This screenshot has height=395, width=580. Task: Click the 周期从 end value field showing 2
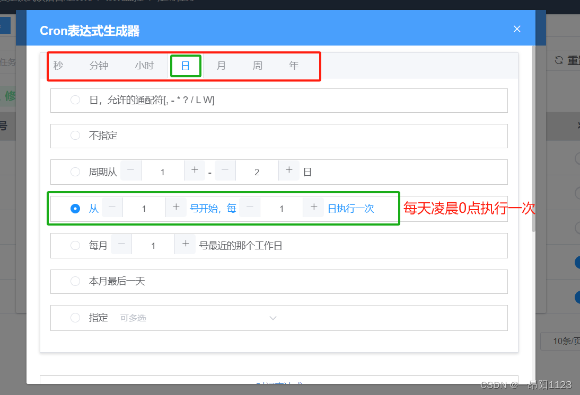coord(257,172)
